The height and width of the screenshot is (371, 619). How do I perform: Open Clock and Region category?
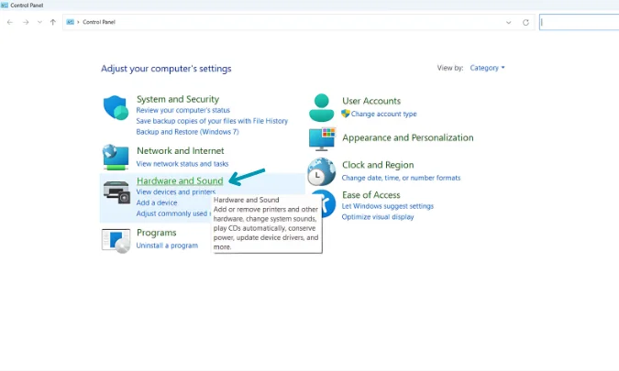tap(378, 165)
